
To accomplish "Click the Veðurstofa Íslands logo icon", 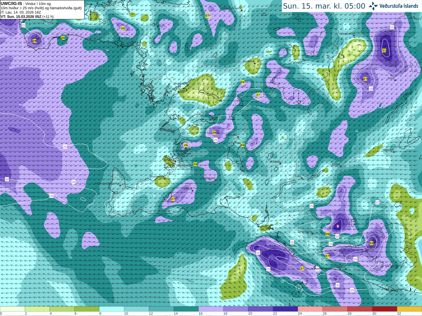I will 373,6.
